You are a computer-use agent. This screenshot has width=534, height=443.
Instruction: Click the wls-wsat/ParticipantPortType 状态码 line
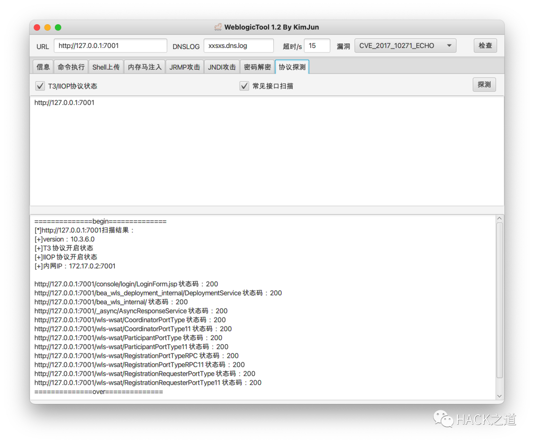tap(129, 338)
